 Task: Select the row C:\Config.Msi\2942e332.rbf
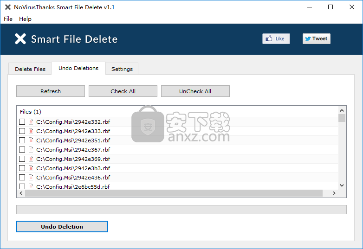(x=178, y=122)
